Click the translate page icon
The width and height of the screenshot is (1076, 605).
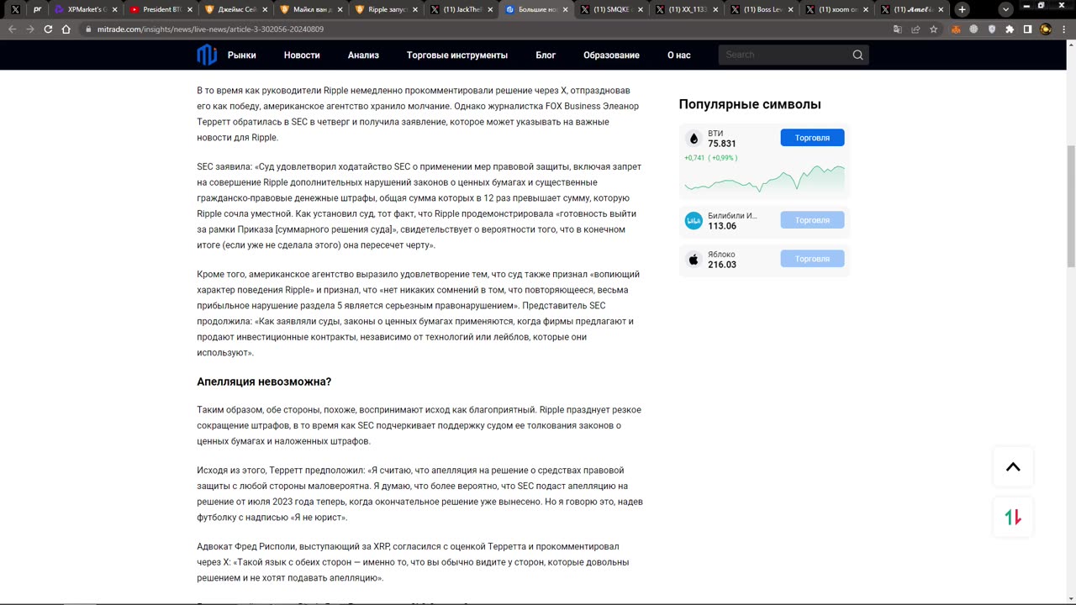click(x=897, y=29)
